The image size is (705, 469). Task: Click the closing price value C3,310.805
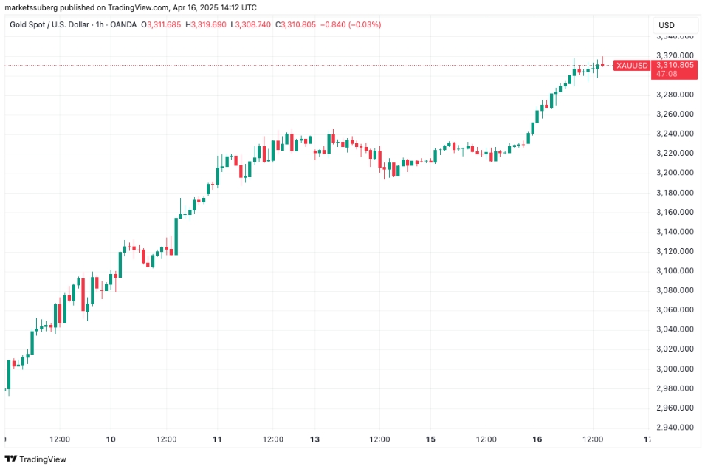coord(295,24)
